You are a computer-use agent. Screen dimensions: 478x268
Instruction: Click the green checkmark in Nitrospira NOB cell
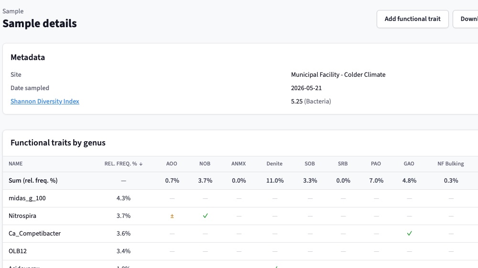point(205,216)
